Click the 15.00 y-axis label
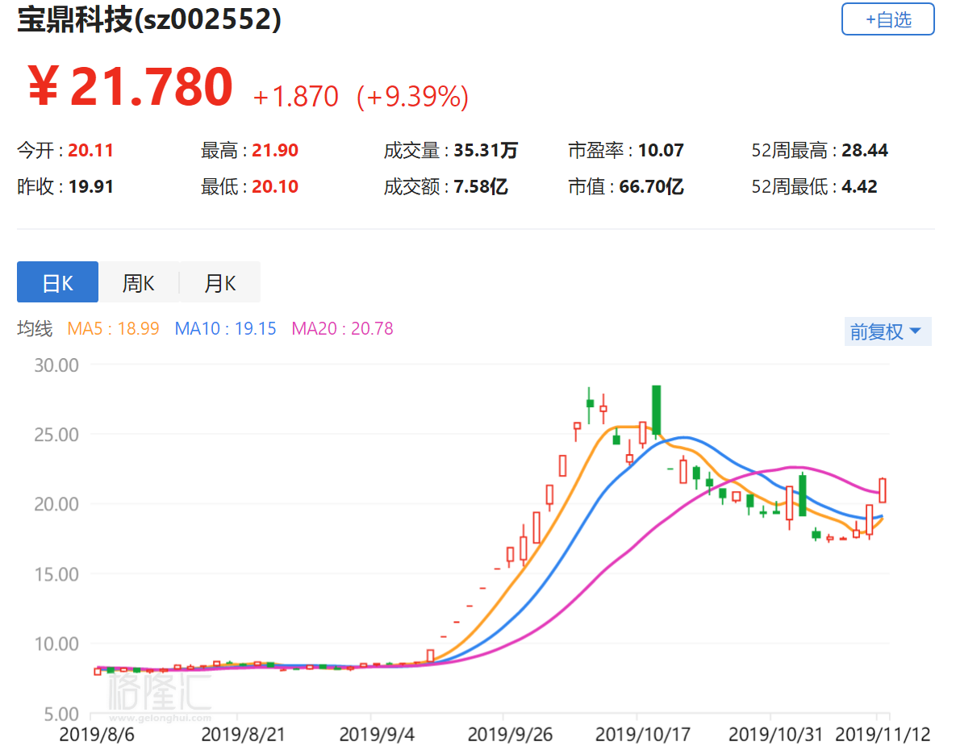Viewport: 956px width, 750px height. pos(56,574)
